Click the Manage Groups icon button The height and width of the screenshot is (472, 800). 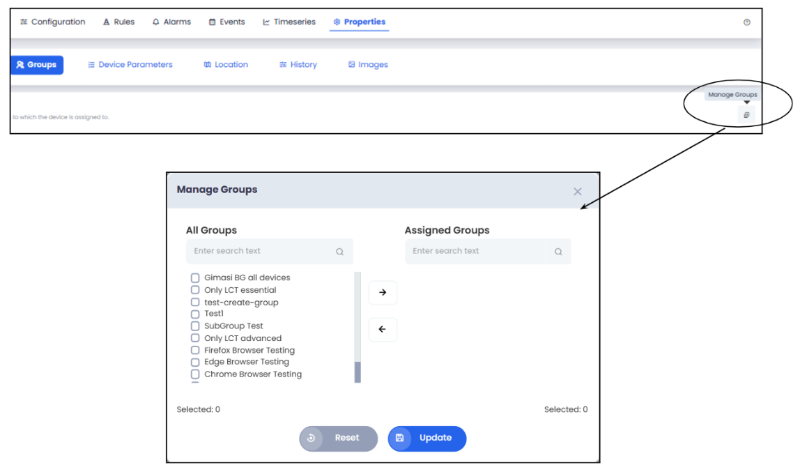[746, 115]
